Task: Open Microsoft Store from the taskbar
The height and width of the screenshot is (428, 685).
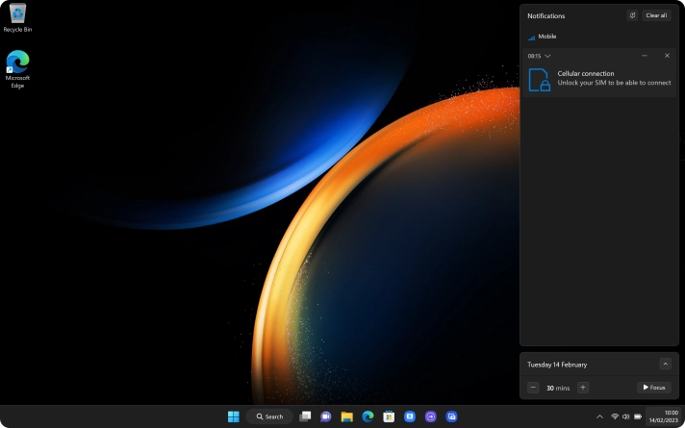Action: pyautogui.click(x=389, y=416)
